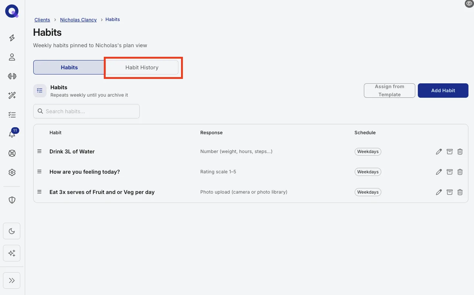Focus the Search habits field
Image resolution: width=474 pixels, height=295 pixels.
(x=86, y=111)
